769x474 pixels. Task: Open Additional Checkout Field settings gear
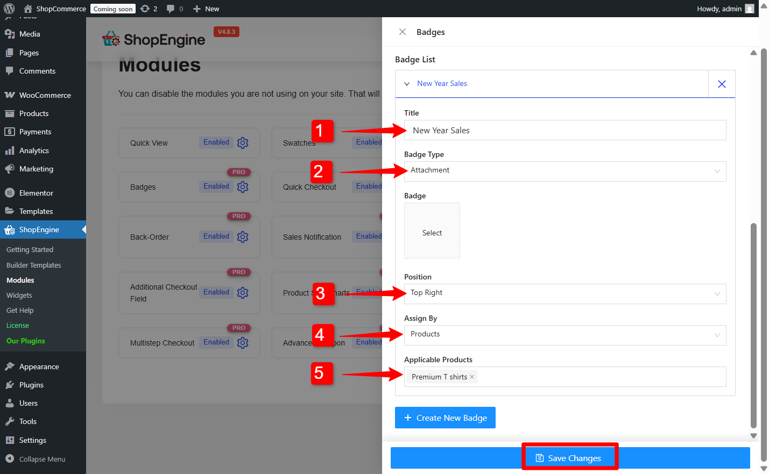click(x=243, y=293)
